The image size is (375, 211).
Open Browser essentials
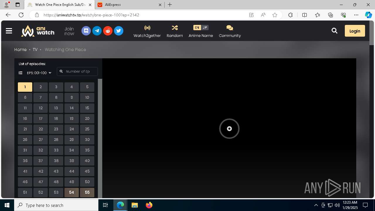(x=343, y=15)
